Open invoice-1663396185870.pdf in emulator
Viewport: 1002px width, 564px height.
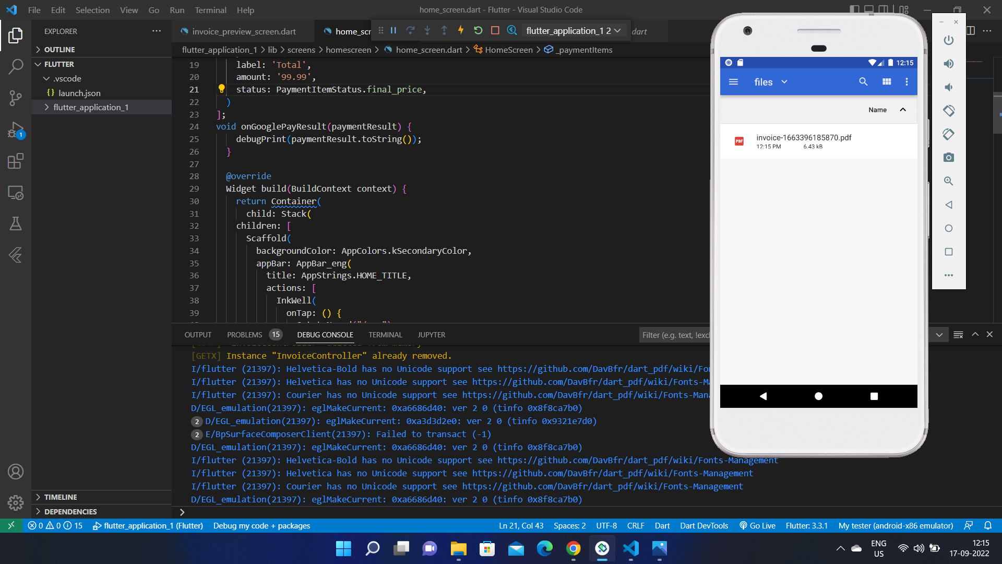pos(818,141)
